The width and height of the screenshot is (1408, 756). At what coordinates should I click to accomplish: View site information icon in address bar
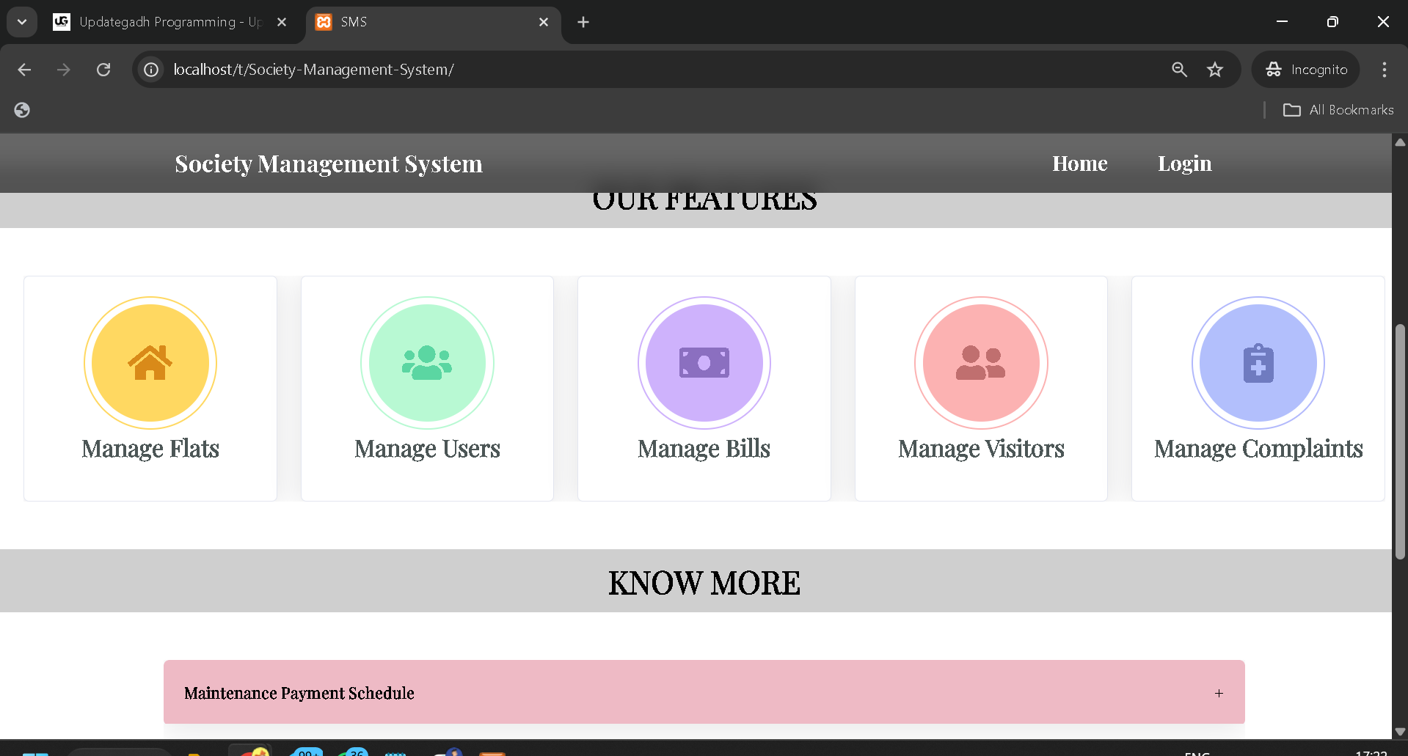[151, 70]
